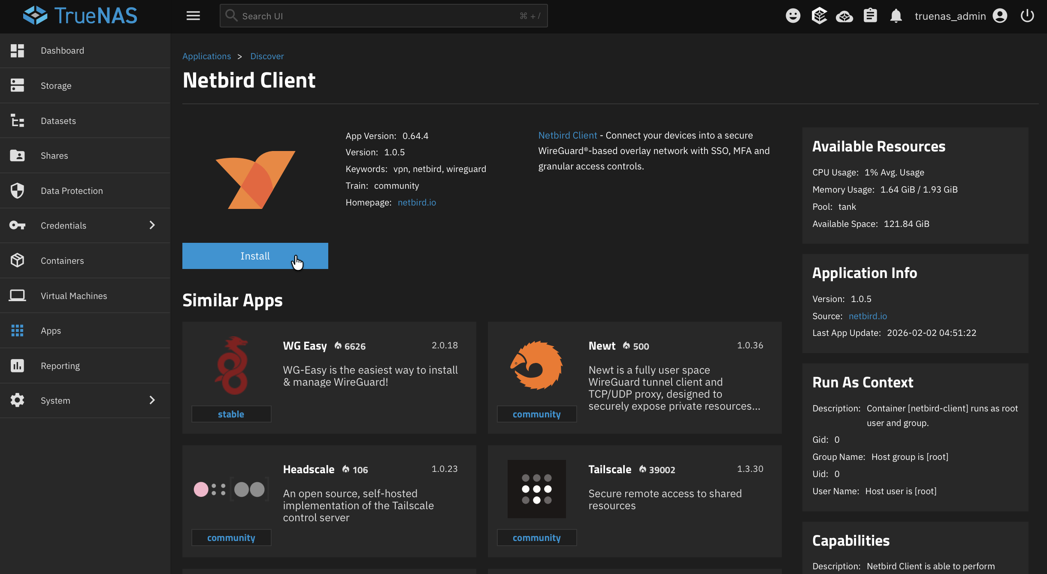
Task: Click the TrueNAS logo
Action: point(80,16)
